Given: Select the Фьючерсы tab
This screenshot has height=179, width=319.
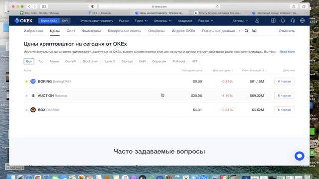Looking at the screenshot, I should [91, 31].
